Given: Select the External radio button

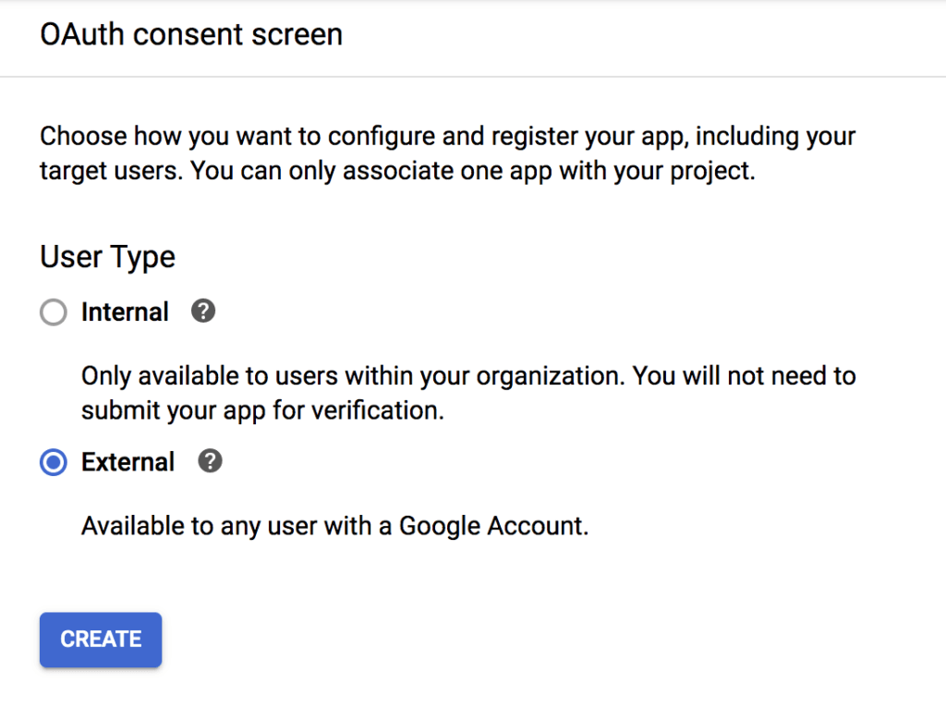Looking at the screenshot, I should coord(54,462).
